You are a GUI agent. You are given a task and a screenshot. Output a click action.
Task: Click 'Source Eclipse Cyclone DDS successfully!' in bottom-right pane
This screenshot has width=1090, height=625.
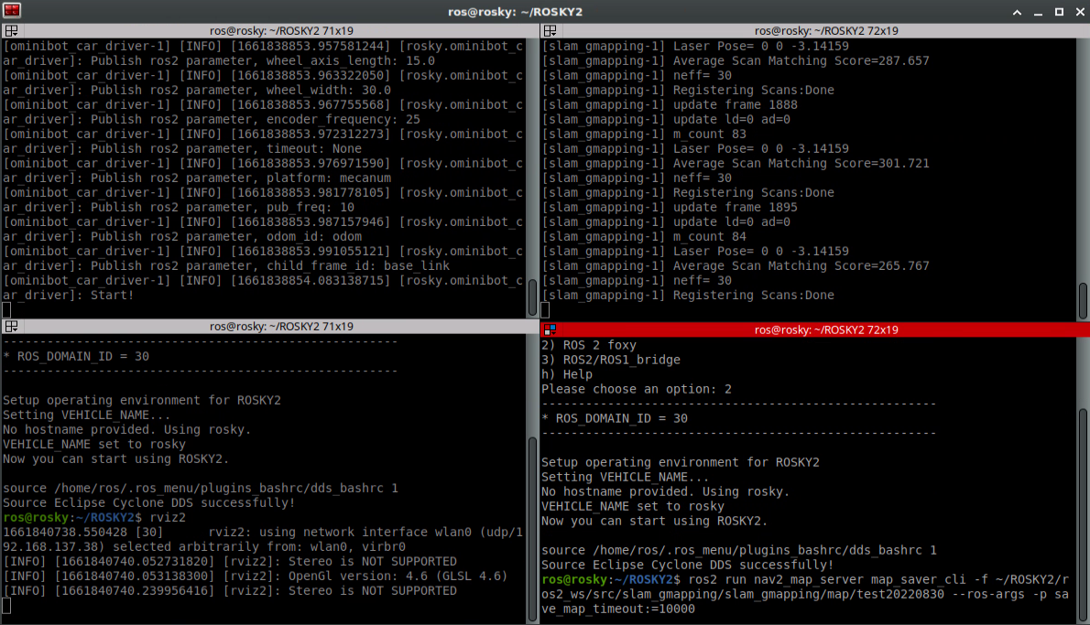688,566
